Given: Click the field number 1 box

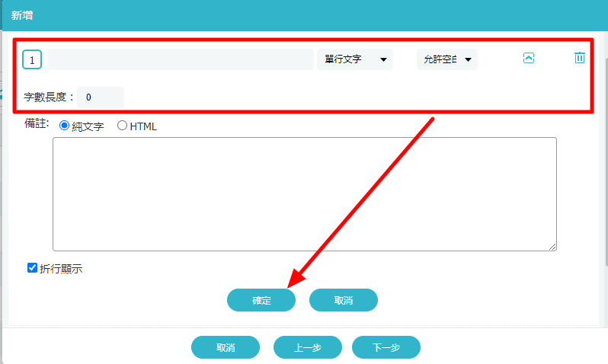Looking at the screenshot, I should (32, 59).
